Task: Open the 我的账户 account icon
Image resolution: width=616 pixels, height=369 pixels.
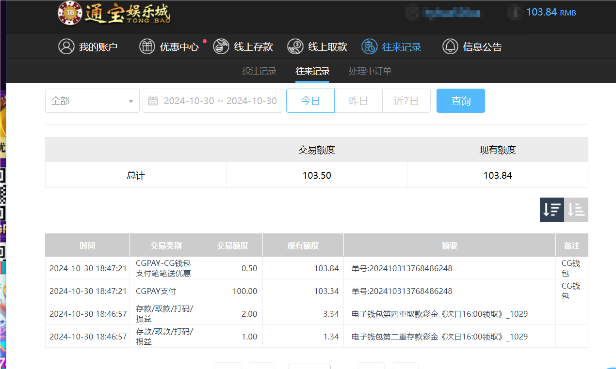Action: (66, 46)
